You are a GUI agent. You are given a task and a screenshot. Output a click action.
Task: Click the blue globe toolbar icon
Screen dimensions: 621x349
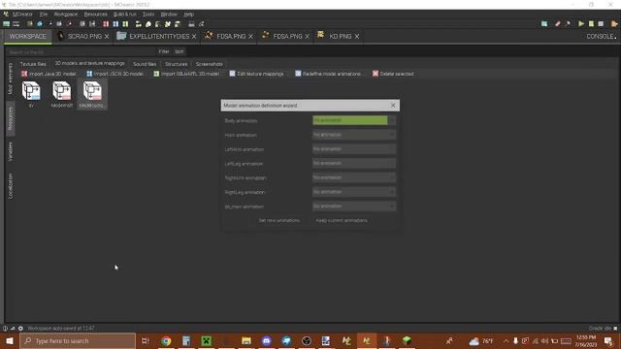40,24
